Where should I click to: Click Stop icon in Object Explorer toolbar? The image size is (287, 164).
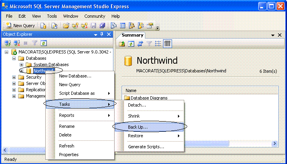click(x=26, y=43)
